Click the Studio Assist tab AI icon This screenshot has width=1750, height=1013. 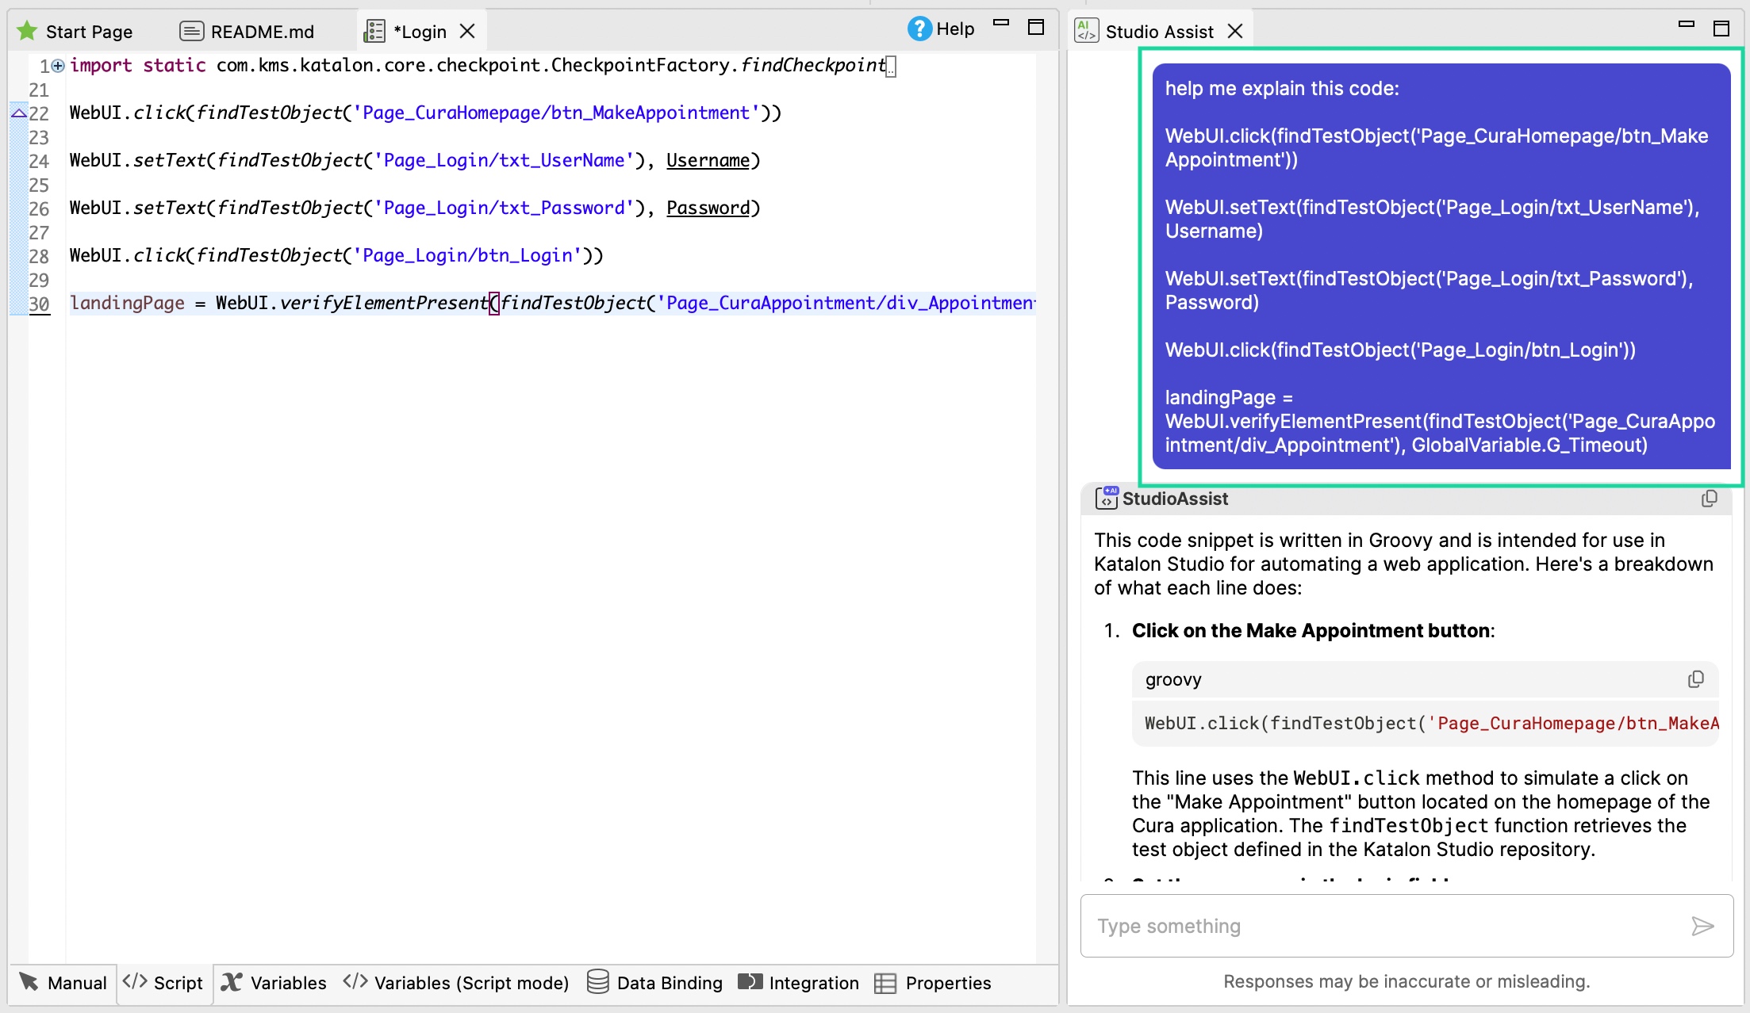(1086, 31)
